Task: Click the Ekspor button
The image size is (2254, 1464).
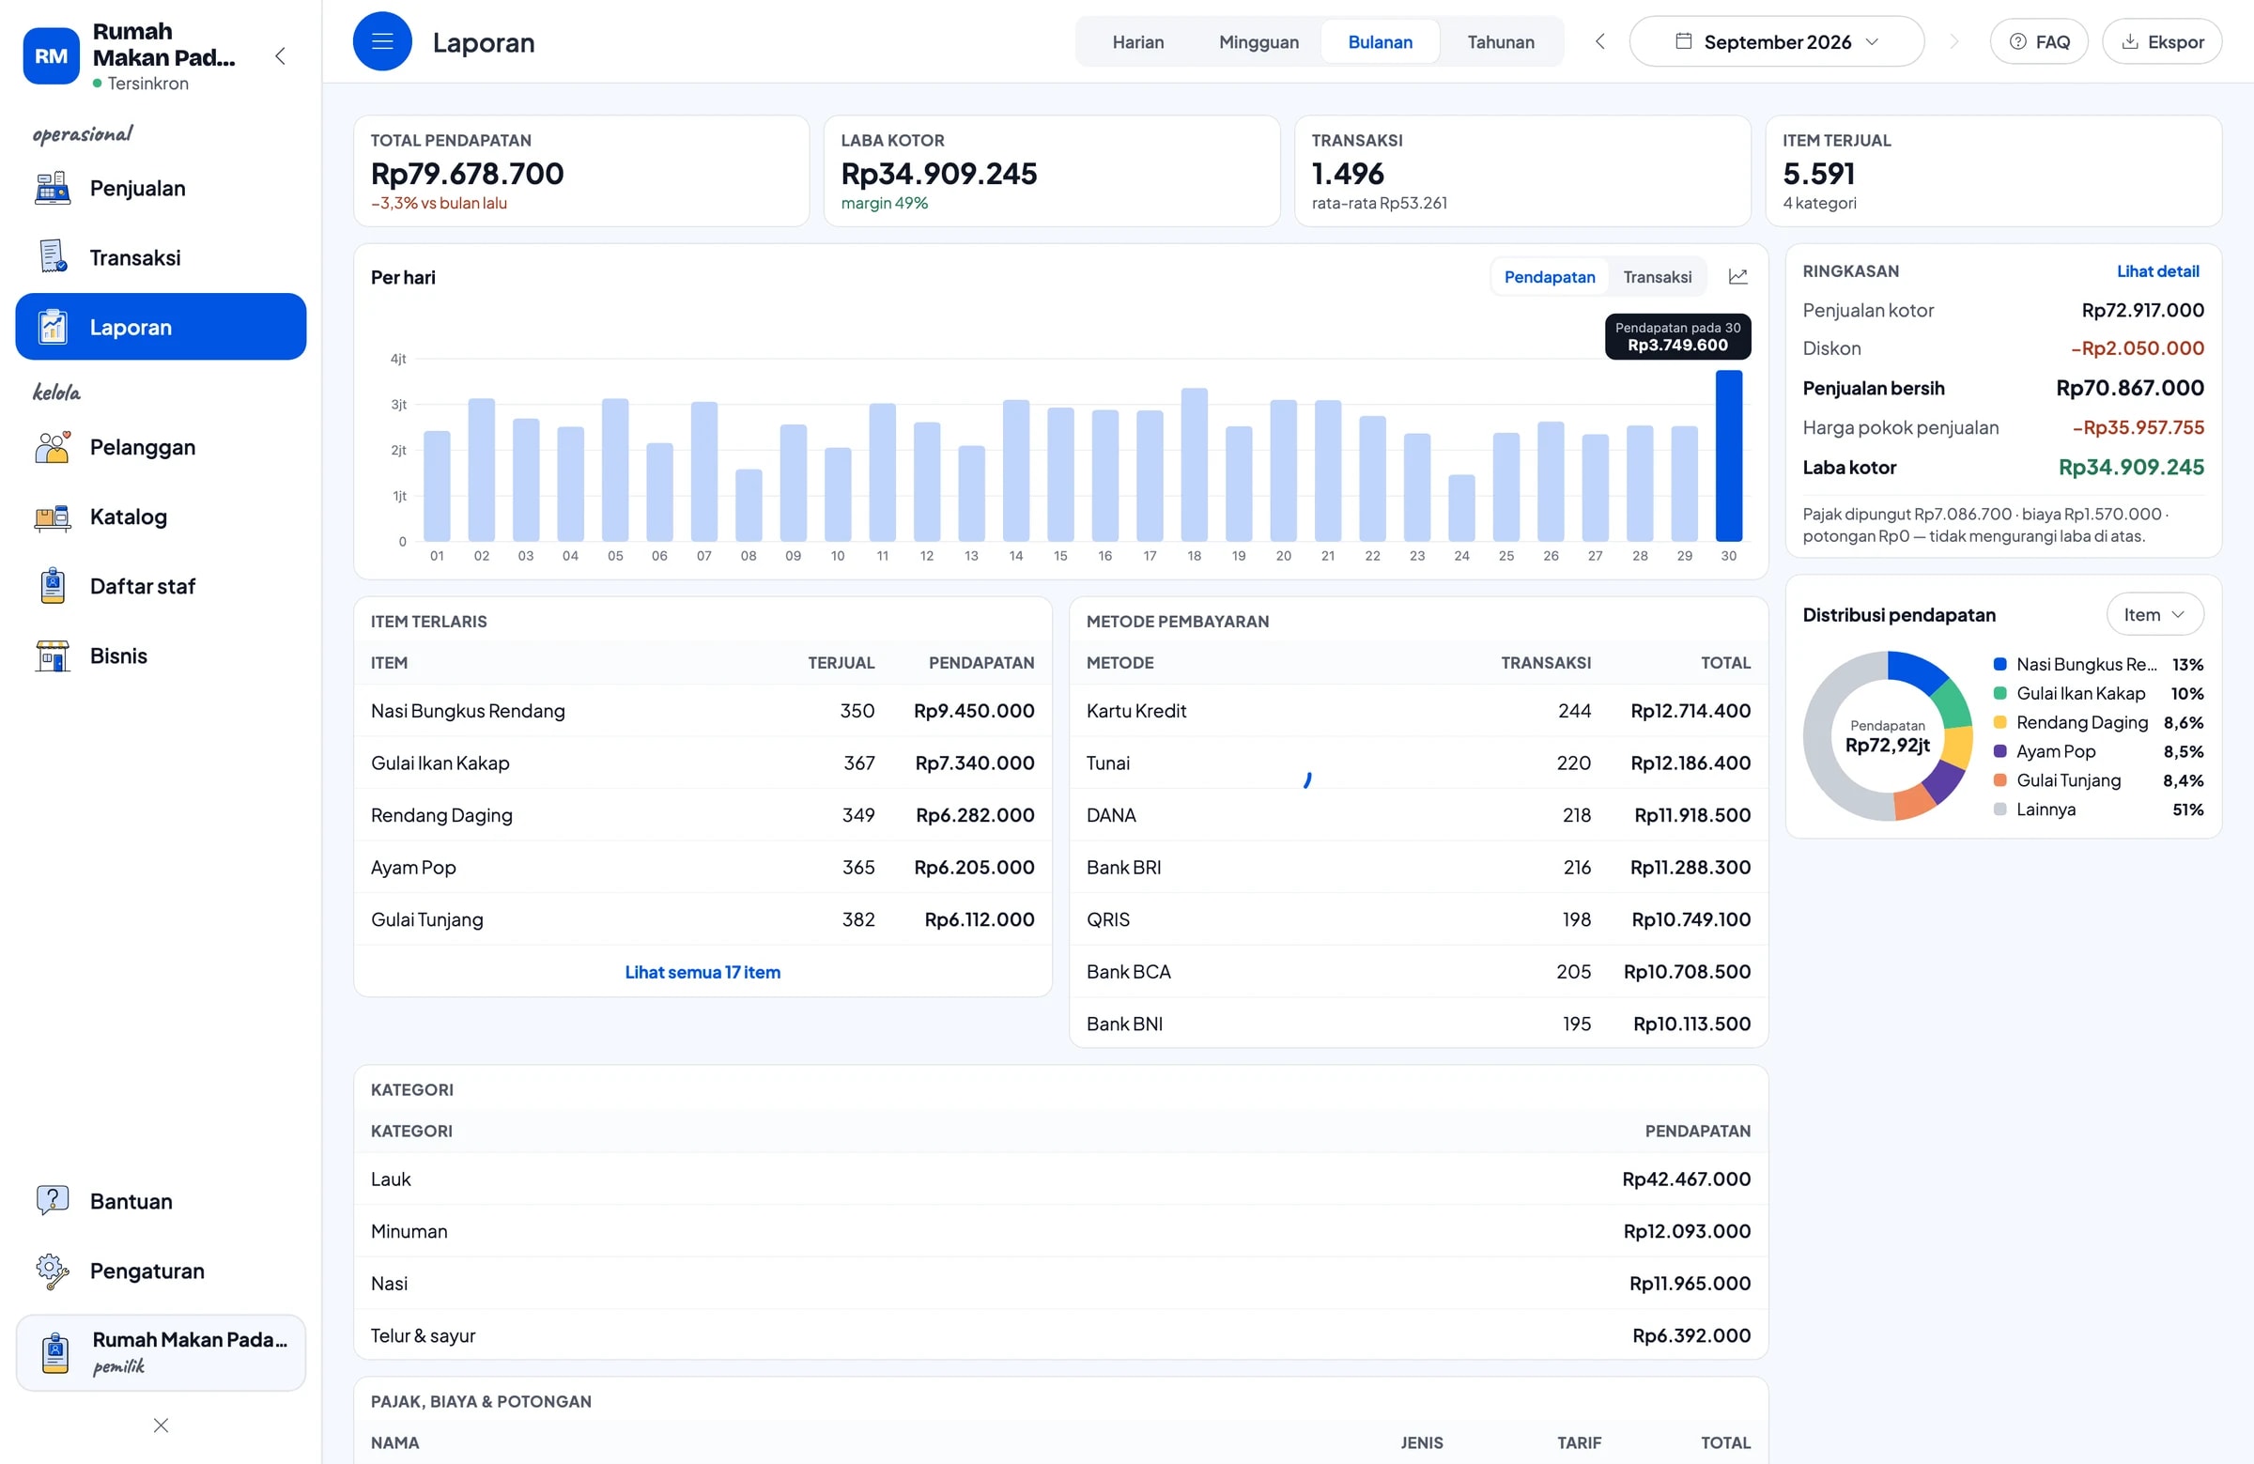Action: 2162,41
